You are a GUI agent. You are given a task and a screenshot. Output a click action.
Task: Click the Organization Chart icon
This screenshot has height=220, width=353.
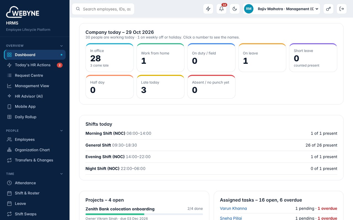(9, 150)
